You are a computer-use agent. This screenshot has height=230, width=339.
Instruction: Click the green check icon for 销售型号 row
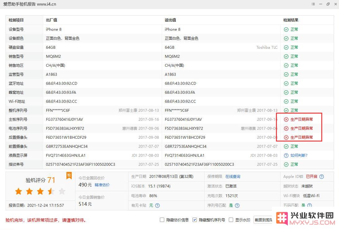(286, 56)
